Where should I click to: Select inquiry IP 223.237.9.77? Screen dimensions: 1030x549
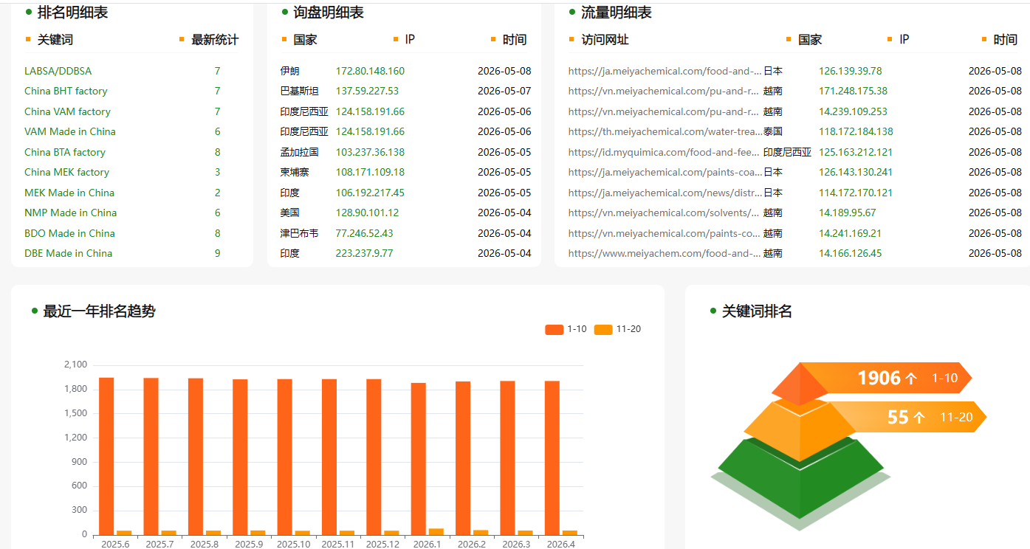365,253
